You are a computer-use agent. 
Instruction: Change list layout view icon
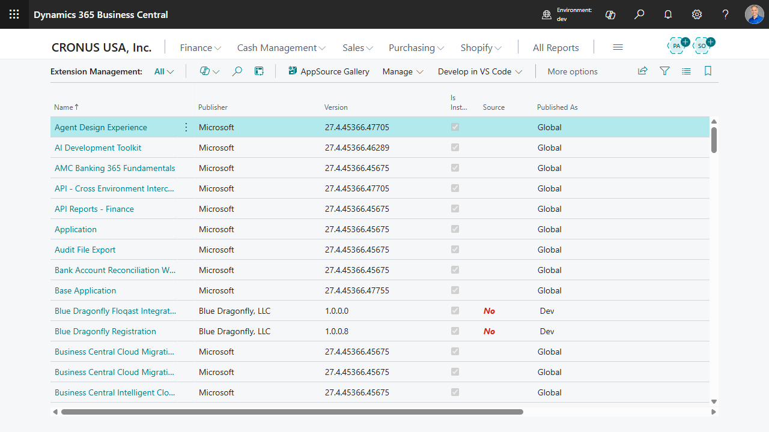coord(686,71)
